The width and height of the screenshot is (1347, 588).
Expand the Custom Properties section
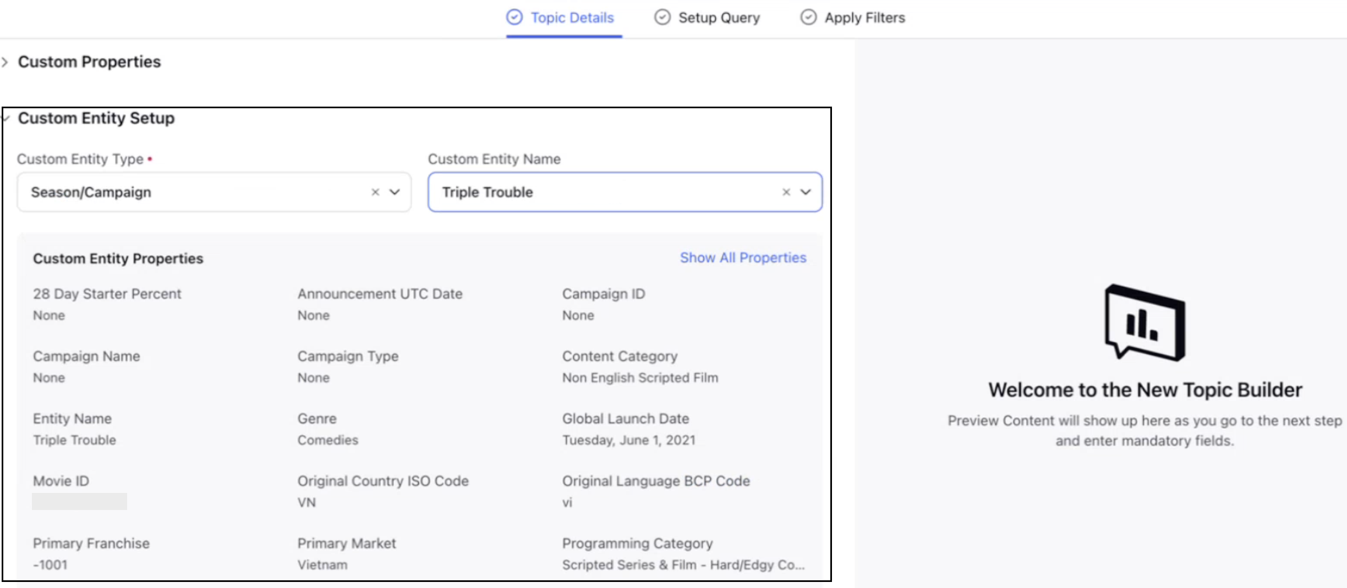click(x=5, y=62)
